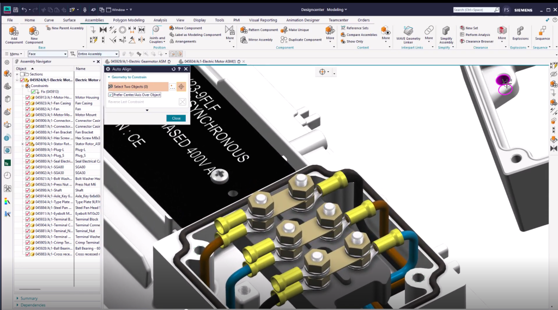The width and height of the screenshot is (558, 310).
Task: Expand the Summary section
Action: point(17,298)
